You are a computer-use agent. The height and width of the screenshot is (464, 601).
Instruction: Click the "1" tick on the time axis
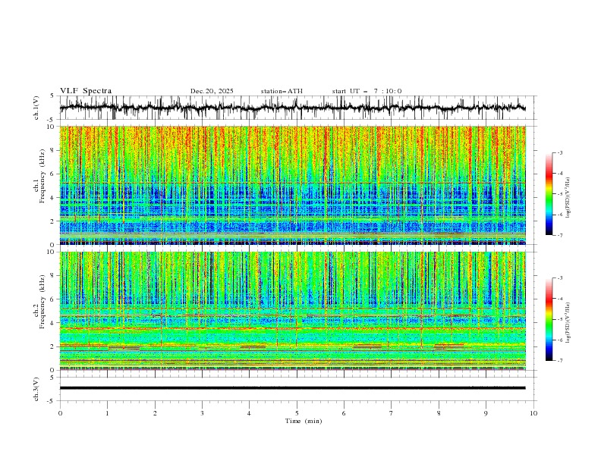point(107,413)
